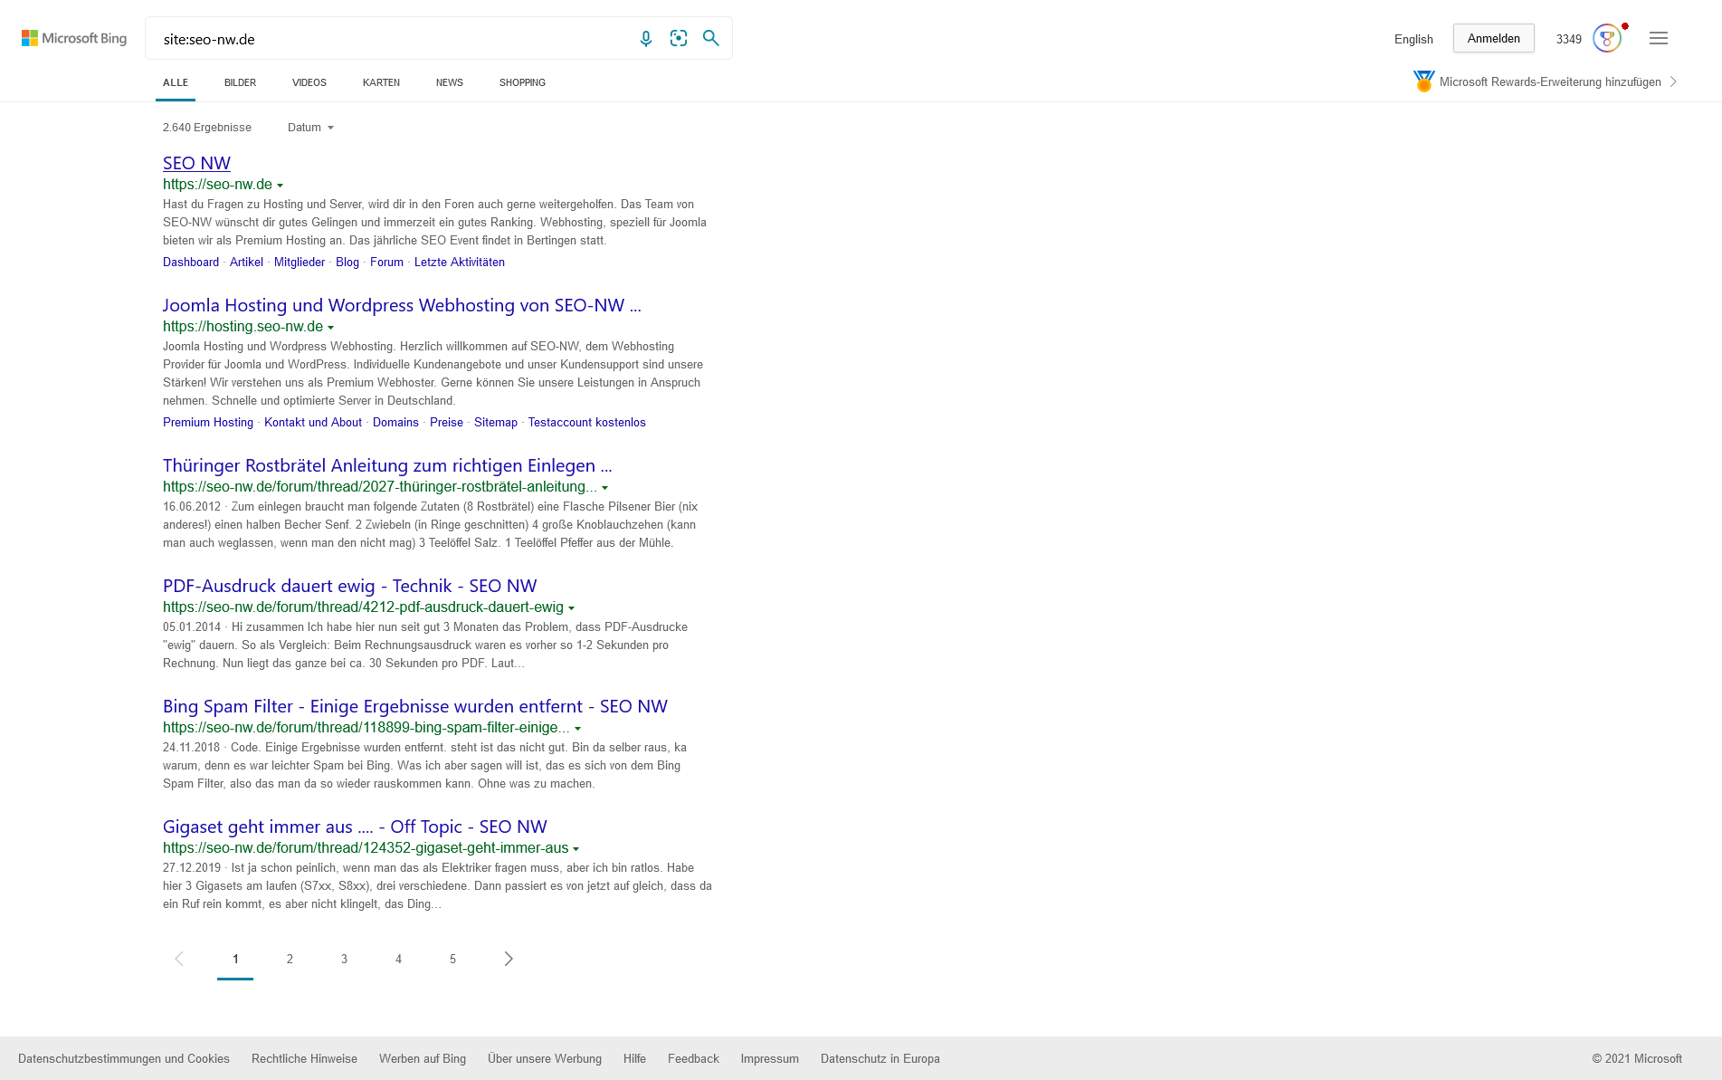This screenshot has height=1080, width=1722.
Task: Open Joomla Hosting und Wordpress Webhosting result
Action: pos(402,305)
